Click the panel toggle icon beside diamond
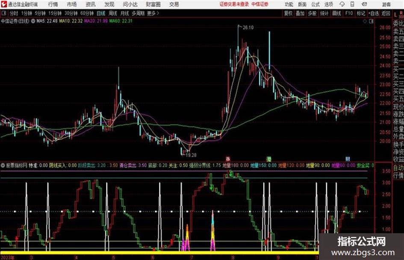This screenshot has height=260, width=404. 371,21
